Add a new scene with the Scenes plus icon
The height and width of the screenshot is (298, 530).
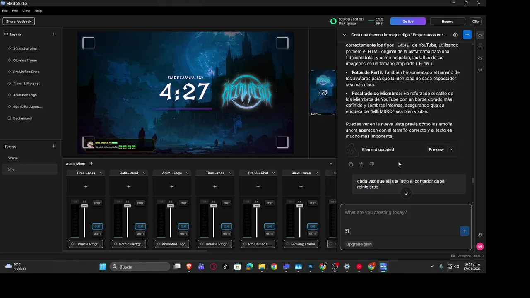tap(53, 146)
